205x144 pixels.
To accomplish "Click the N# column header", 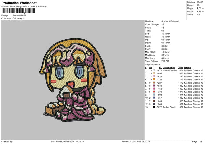I will (151, 68).
